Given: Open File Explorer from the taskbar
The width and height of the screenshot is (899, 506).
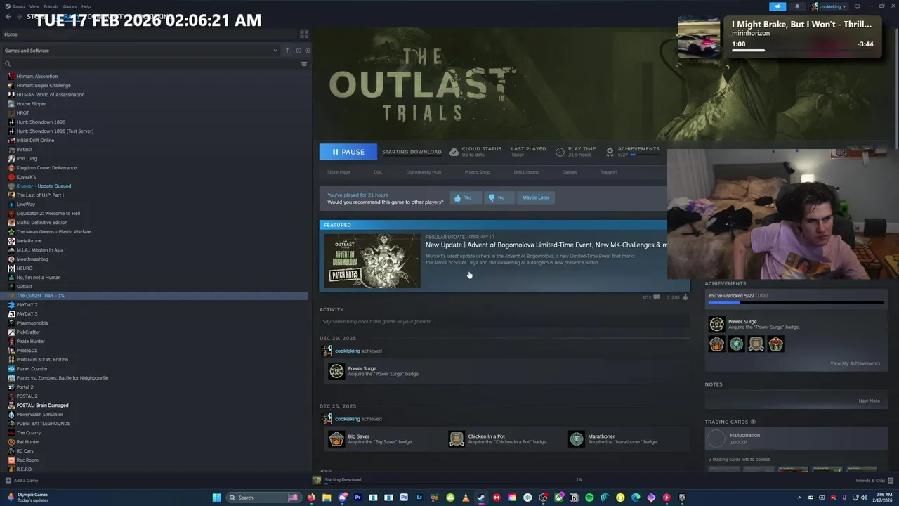Looking at the screenshot, I should (327, 498).
